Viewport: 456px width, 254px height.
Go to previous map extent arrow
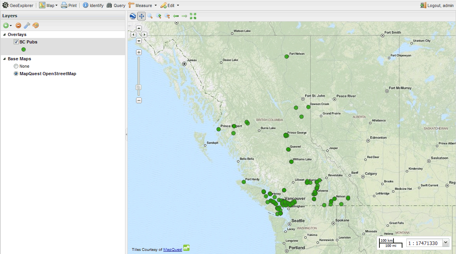176,16
